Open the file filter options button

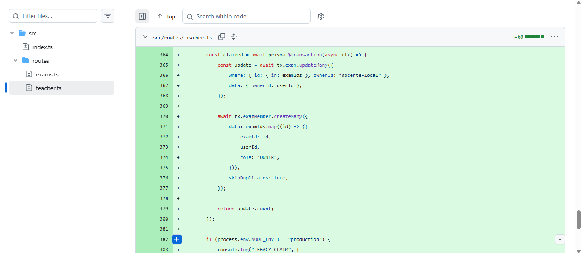click(x=108, y=16)
